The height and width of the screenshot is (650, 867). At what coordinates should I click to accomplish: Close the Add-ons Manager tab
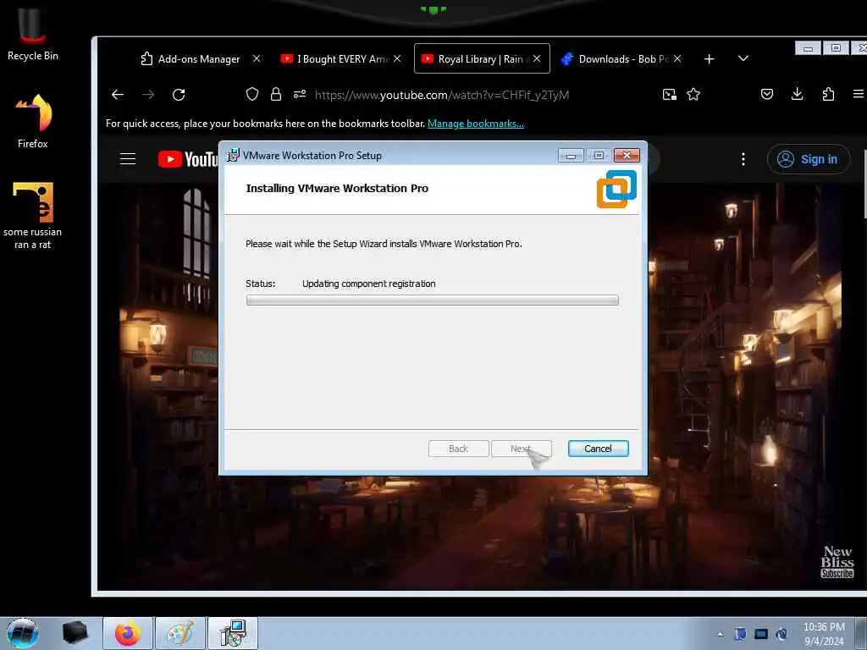(257, 58)
